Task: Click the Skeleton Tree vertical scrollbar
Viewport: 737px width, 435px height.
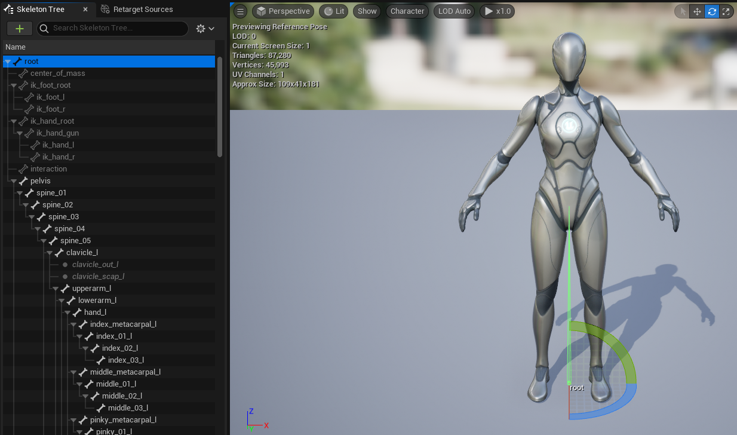Action: 220,106
